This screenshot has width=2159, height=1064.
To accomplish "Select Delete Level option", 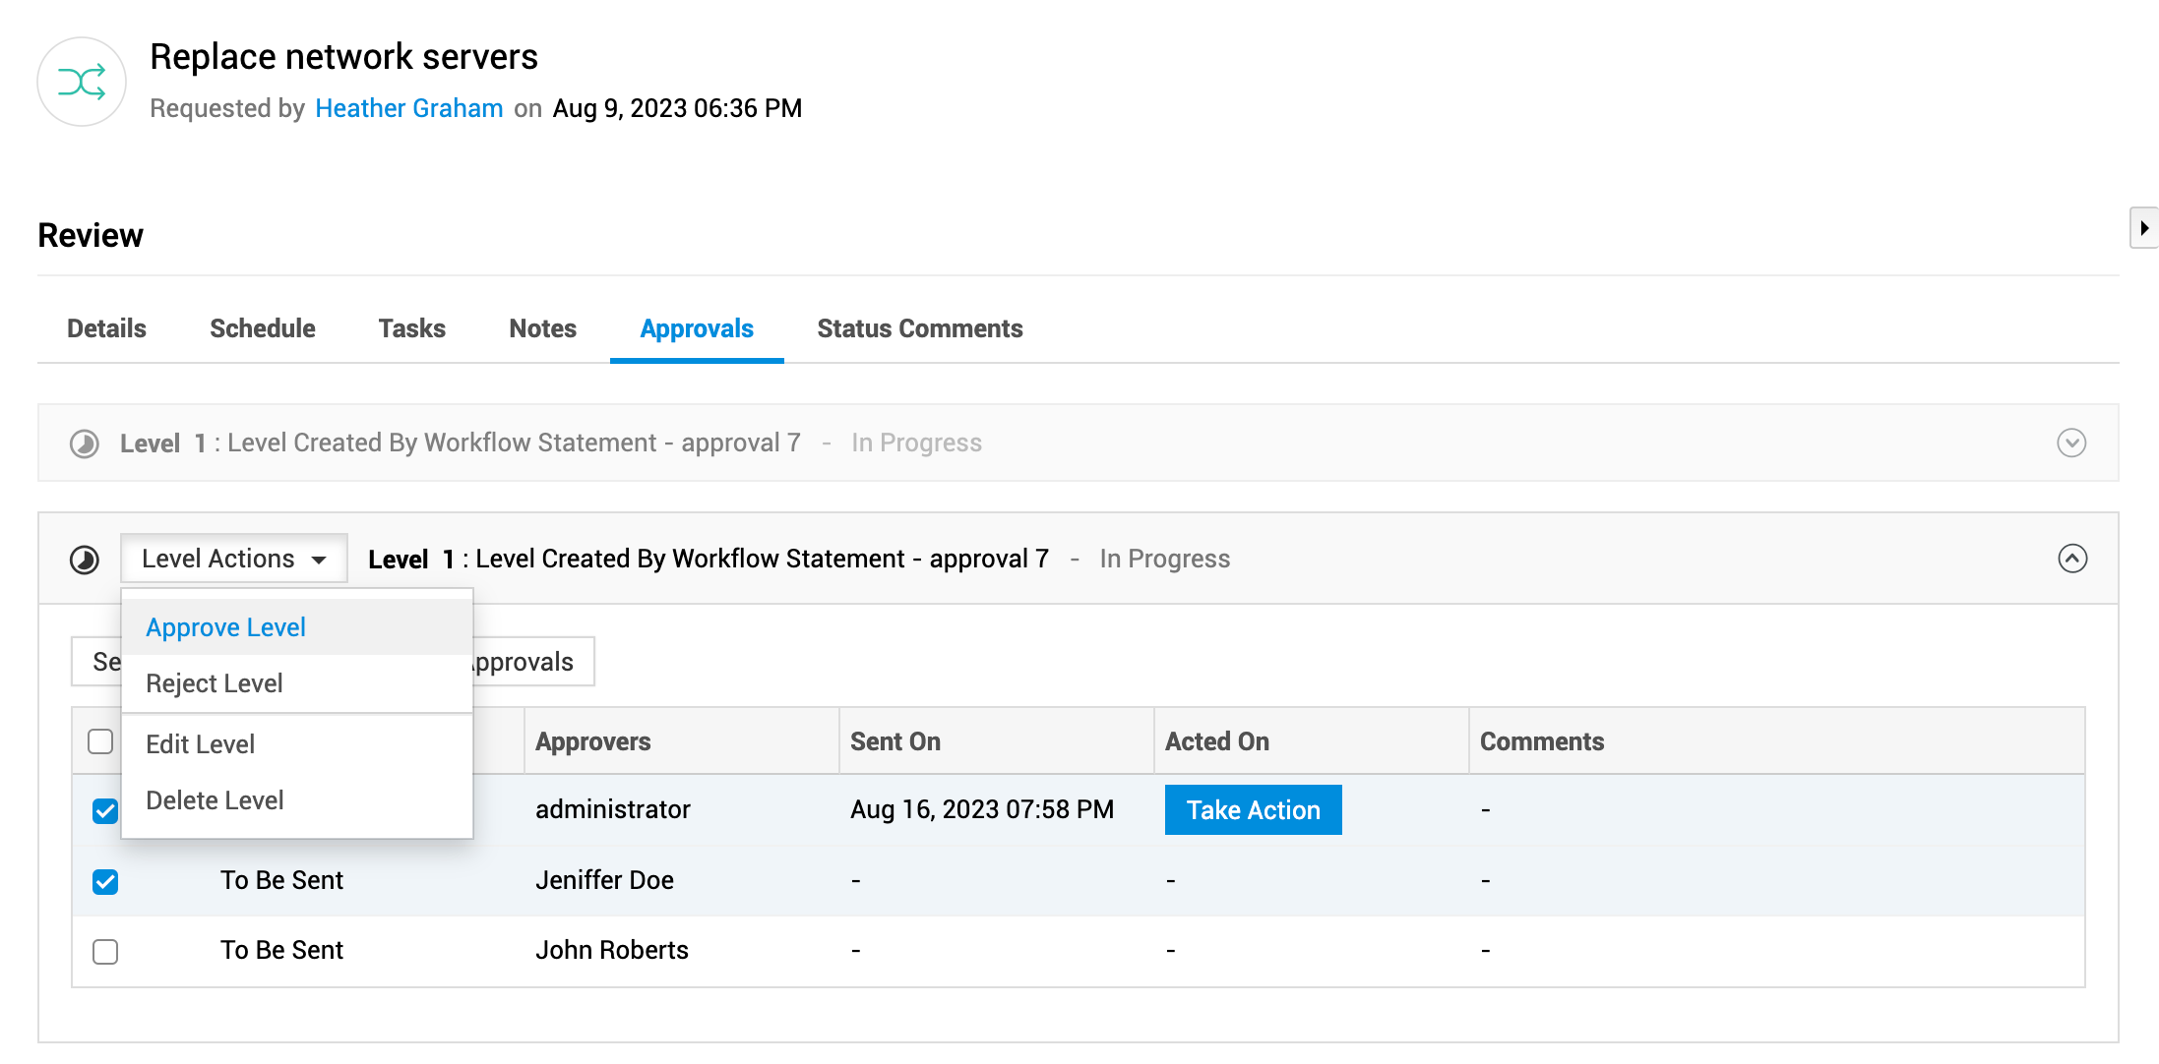I will (x=215, y=800).
